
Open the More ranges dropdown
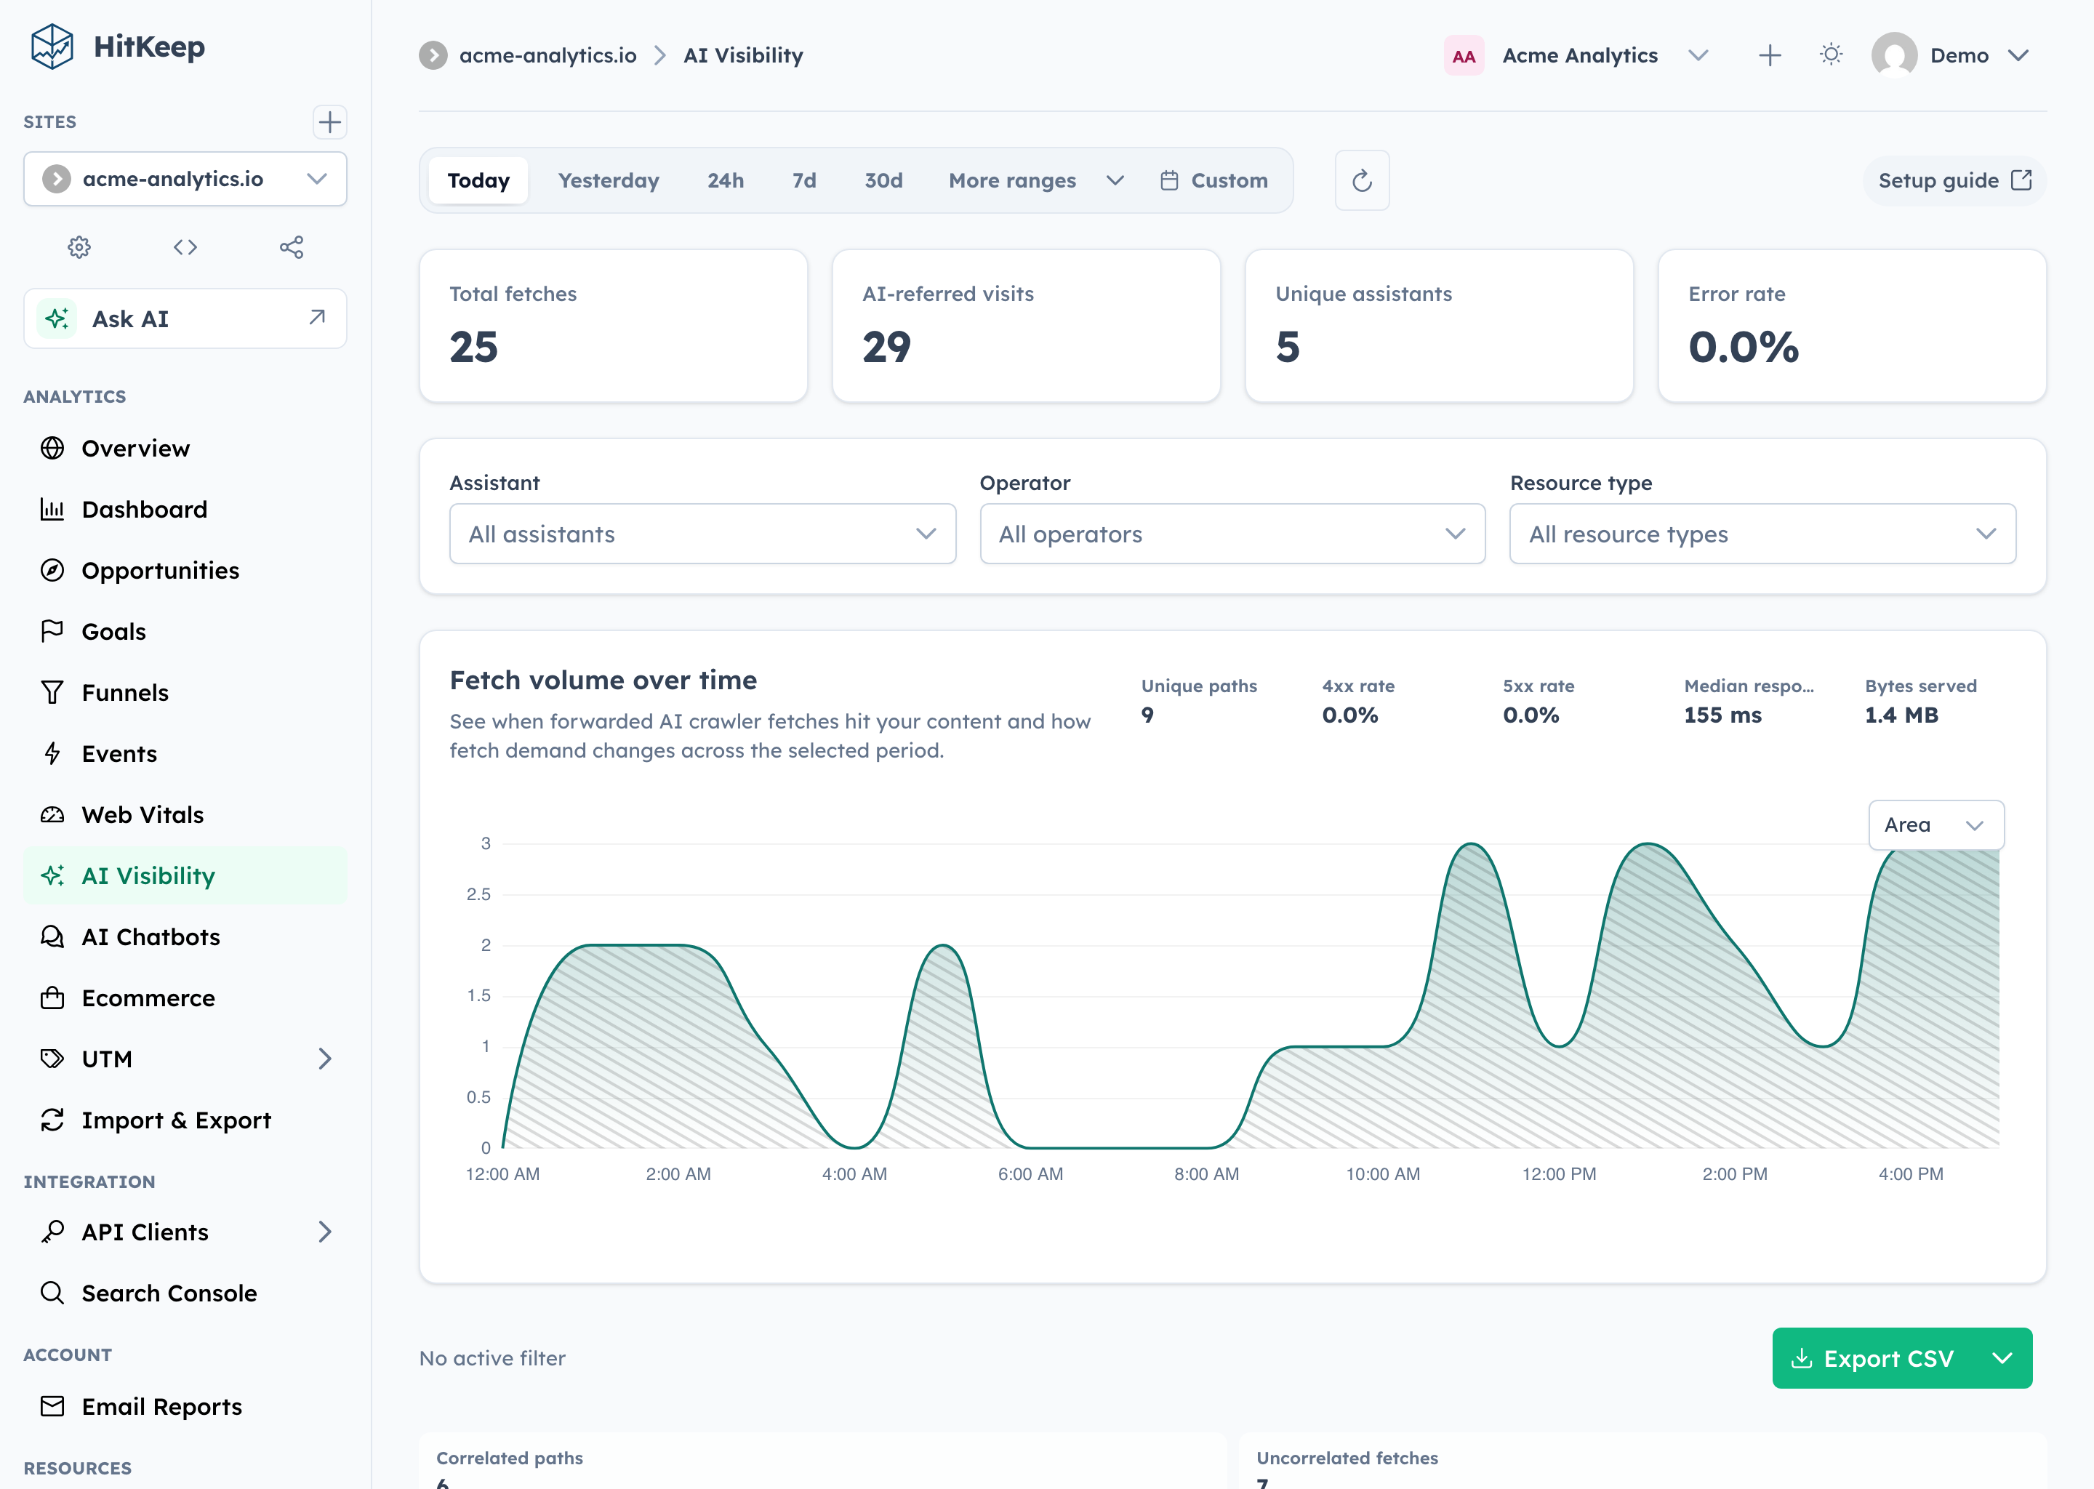point(1036,180)
